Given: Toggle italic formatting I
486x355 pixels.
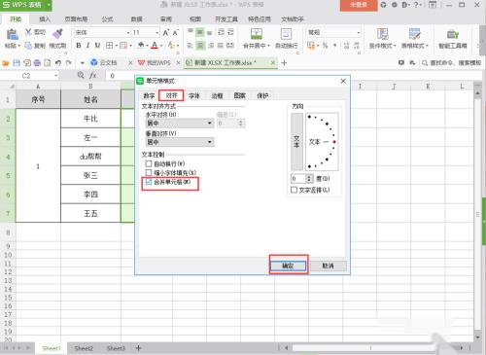Looking at the screenshot, I should tap(87, 46).
